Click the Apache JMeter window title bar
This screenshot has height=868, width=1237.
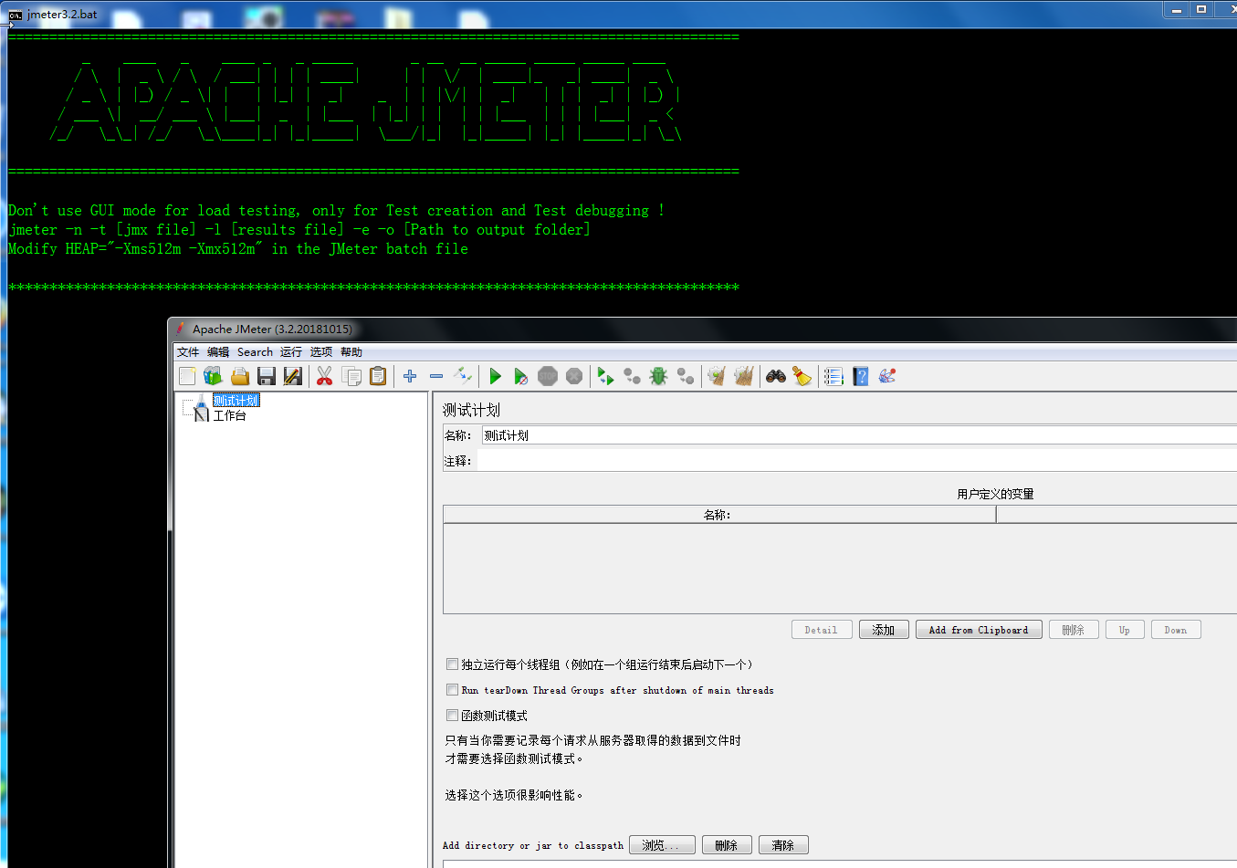click(x=703, y=329)
